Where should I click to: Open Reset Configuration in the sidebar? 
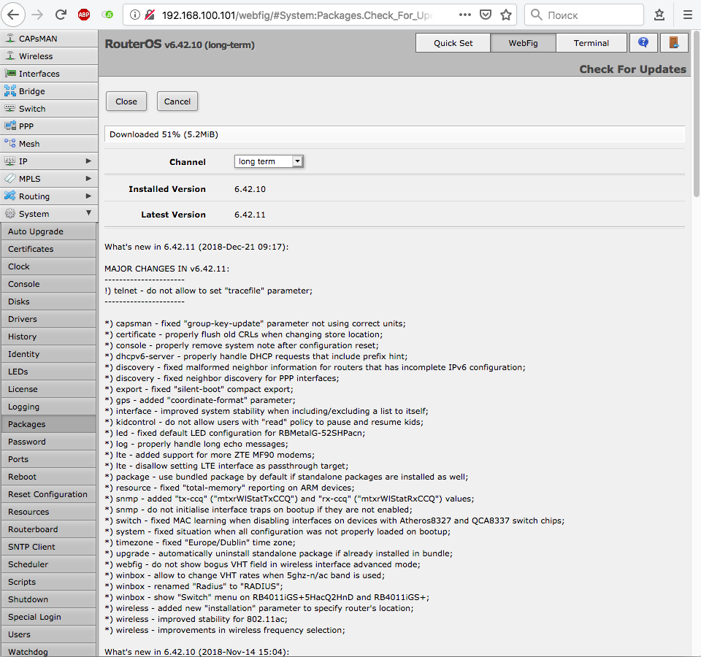click(48, 494)
